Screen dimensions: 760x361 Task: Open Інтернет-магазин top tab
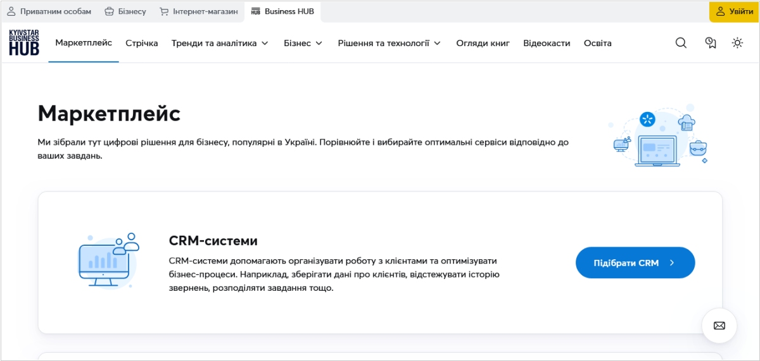pyautogui.click(x=198, y=11)
